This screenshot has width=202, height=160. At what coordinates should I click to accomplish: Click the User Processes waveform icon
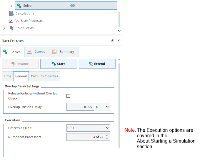coord(17,21)
